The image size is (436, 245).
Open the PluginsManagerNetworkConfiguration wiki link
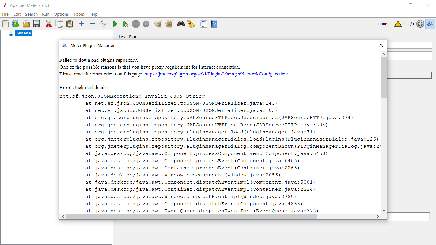click(x=216, y=74)
